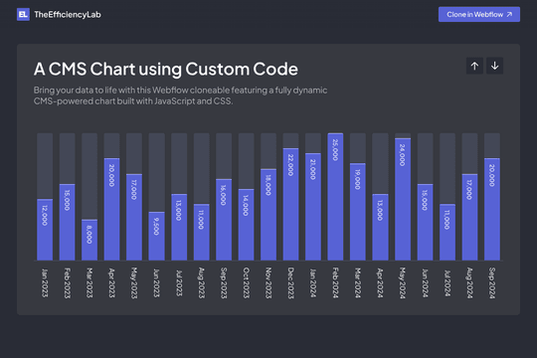
Task: Open TheEfficiencyLab home link
Action: pos(59,14)
